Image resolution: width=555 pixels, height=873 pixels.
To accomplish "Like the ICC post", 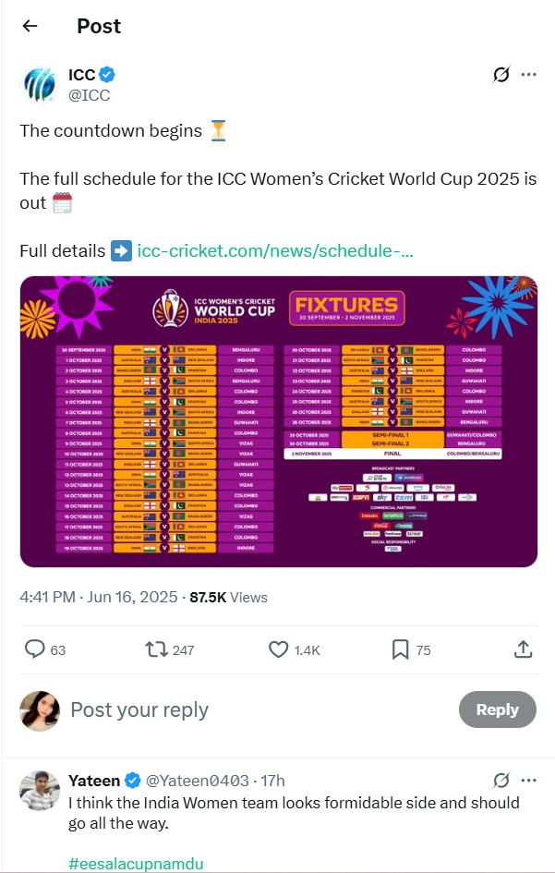I will (x=278, y=649).
